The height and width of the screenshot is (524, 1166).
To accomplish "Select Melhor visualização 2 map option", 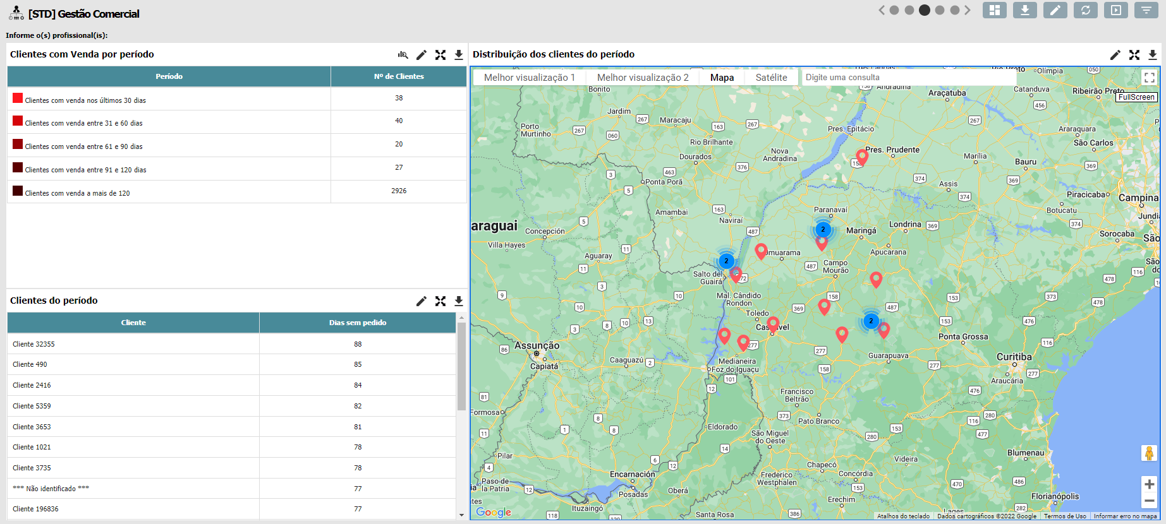I will click(643, 78).
